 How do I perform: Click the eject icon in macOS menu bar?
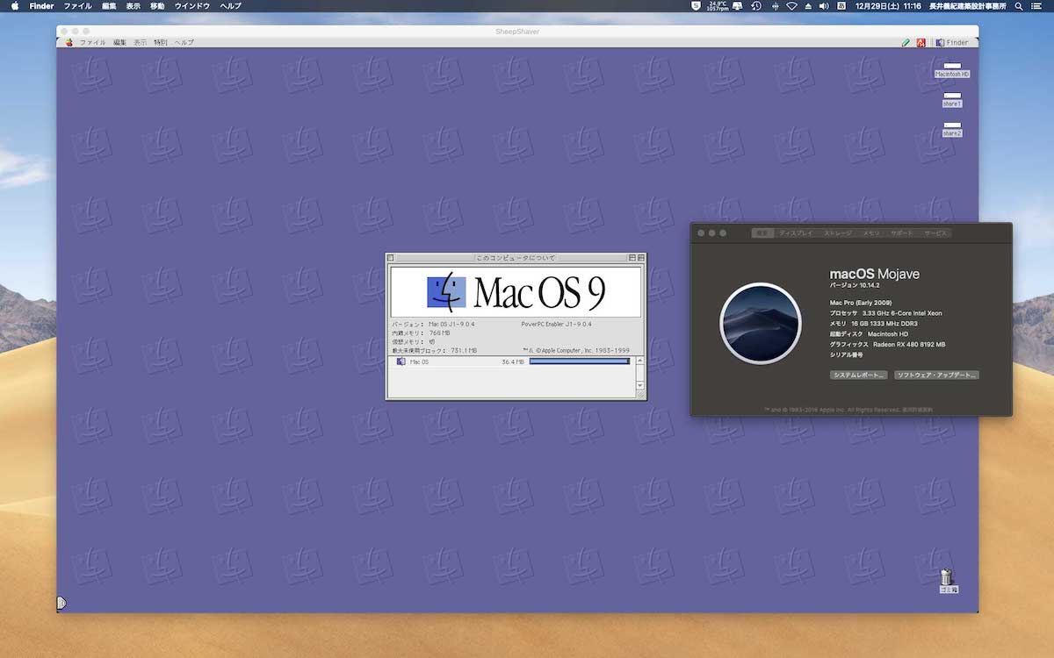(x=808, y=5)
